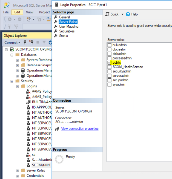Click the Databases folder icon
This screenshot has height=179, width=172.
point(17,55)
